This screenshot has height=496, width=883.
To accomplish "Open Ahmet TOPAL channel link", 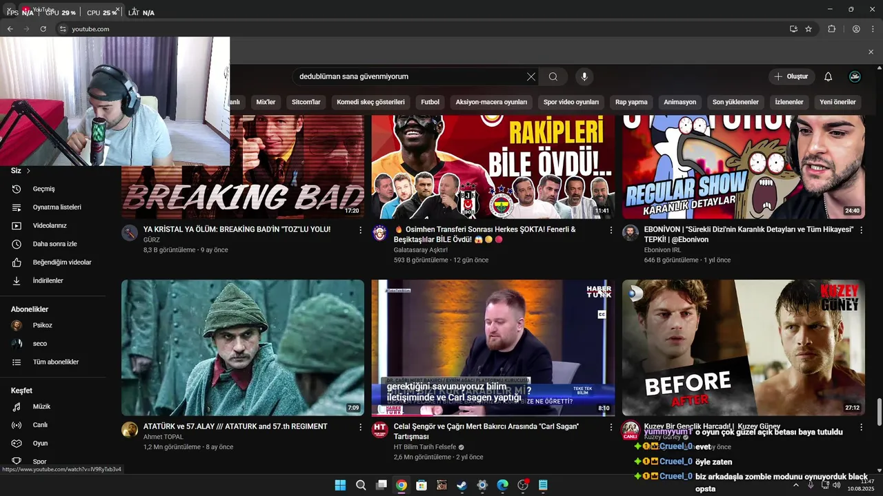I will point(163,437).
